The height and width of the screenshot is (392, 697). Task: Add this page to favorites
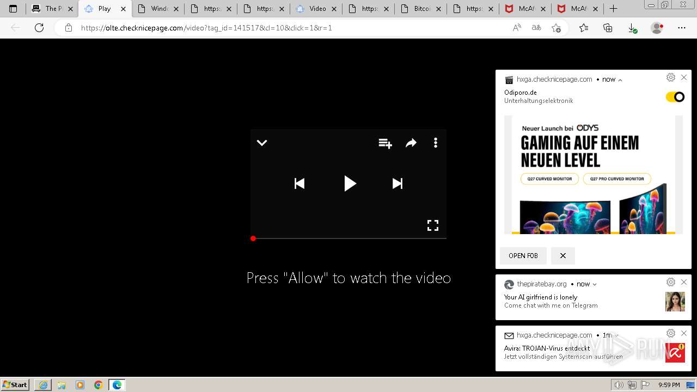[x=556, y=28]
